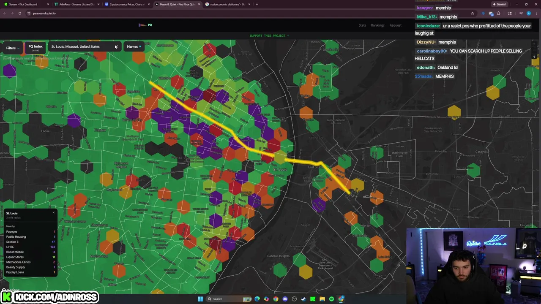Click the Washington Park map label
541x304 pixels.
pos(399,154)
